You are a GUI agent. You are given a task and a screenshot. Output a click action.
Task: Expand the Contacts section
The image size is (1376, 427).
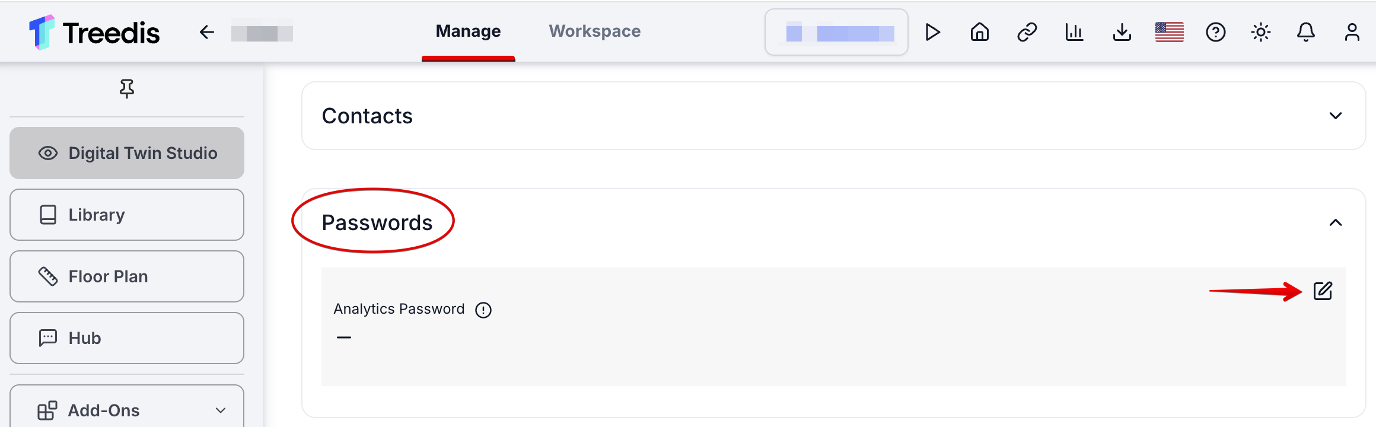[x=1335, y=116]
